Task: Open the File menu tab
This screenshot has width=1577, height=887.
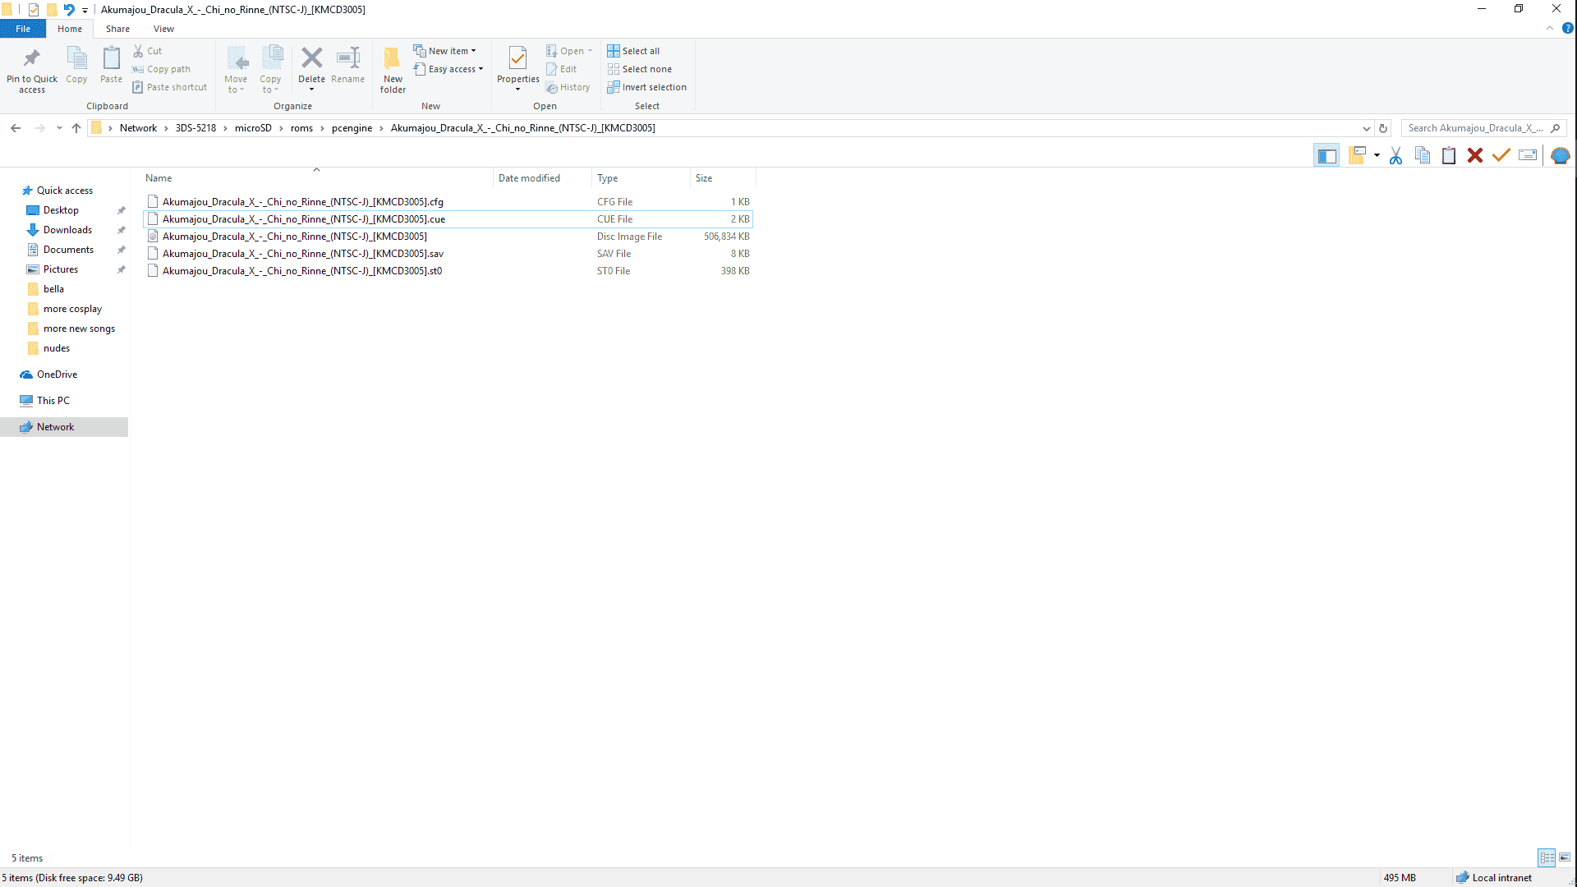Action: (23, 29)
